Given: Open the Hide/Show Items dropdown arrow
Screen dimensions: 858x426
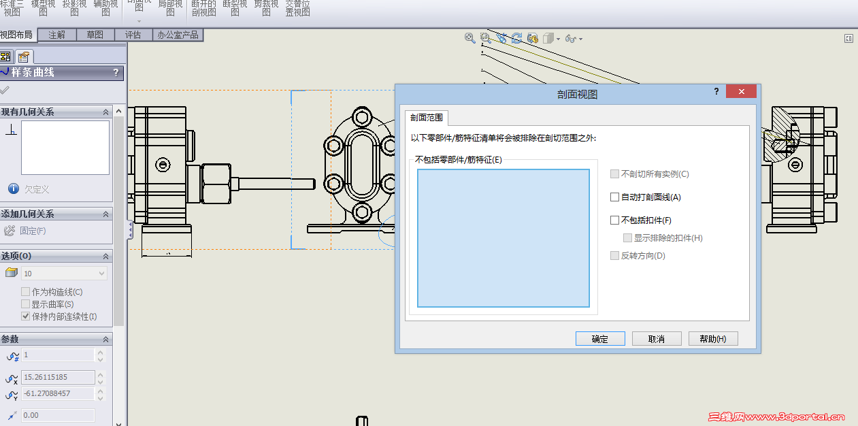Looking at the screenshot, I should point(580,39).
